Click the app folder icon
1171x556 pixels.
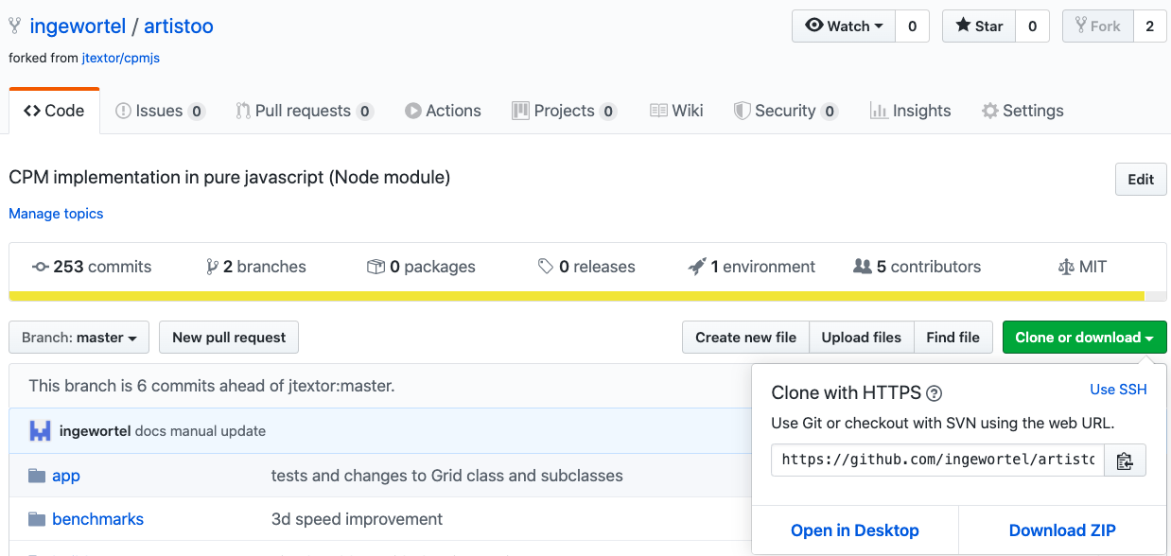37,476
